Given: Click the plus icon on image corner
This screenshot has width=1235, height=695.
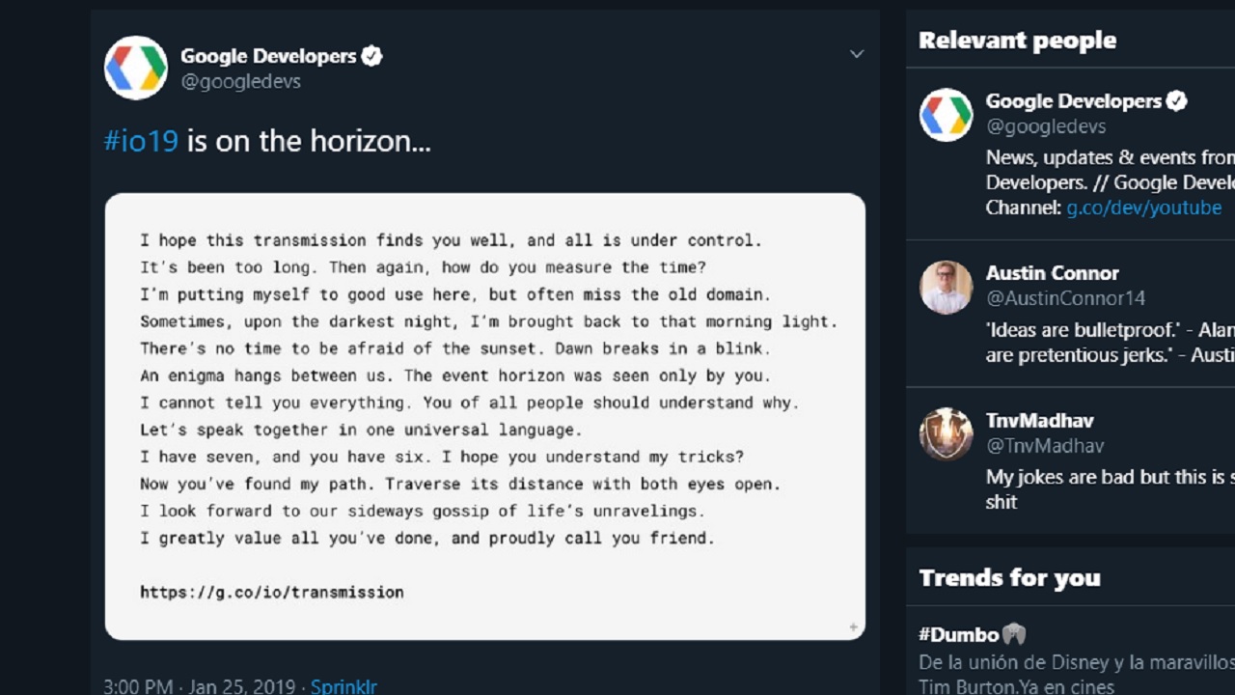Looking at the screenshot, I should (853, 627).
